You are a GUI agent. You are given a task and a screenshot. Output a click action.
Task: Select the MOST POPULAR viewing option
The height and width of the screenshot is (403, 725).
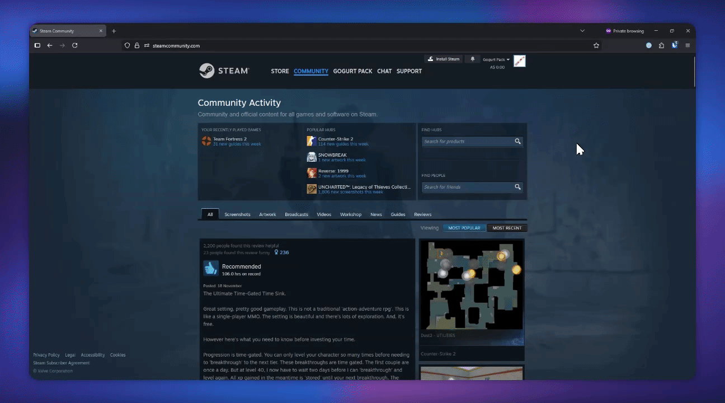point(464,227)
